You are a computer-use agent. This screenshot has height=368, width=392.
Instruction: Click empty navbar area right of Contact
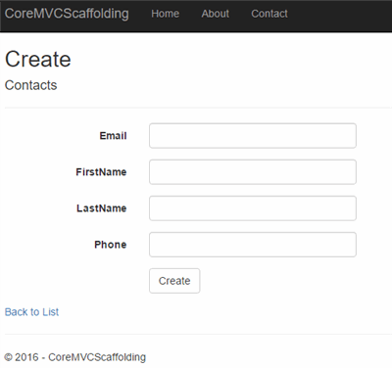tap(340, 16)
